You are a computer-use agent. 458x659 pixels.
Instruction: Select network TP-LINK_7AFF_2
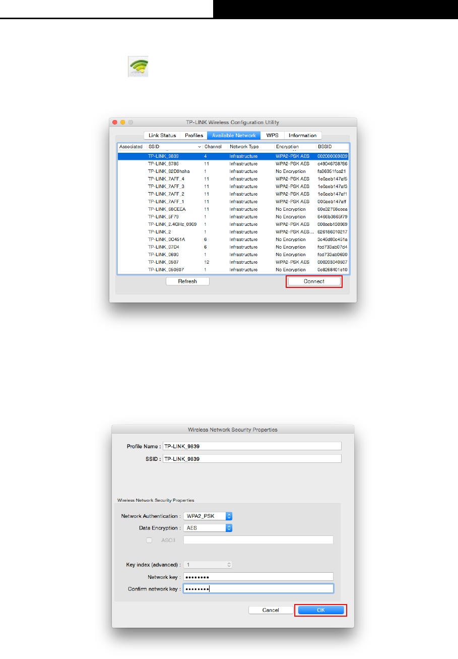tap(233, 194)
